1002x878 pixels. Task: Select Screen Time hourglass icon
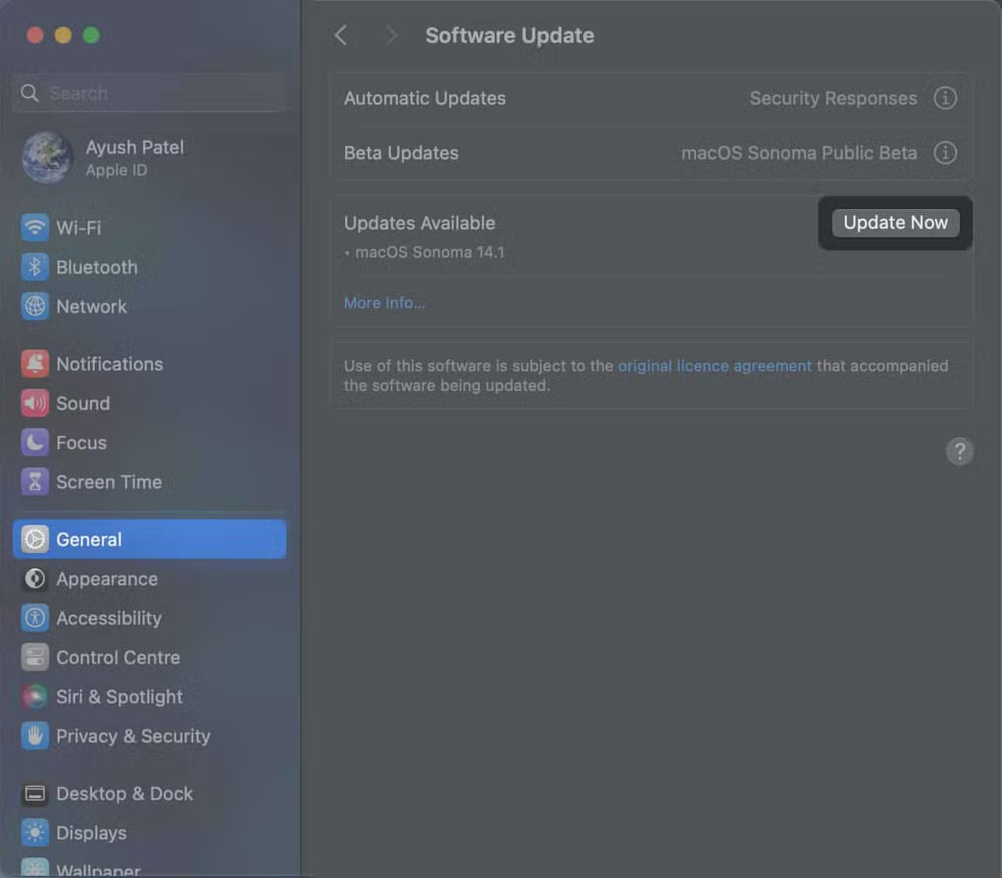(x=34, y=481)
